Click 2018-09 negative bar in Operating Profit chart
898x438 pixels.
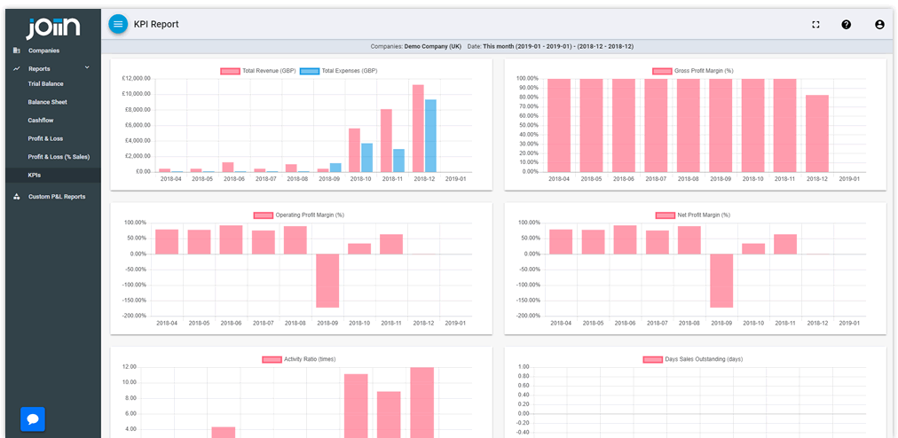(327, 280)
